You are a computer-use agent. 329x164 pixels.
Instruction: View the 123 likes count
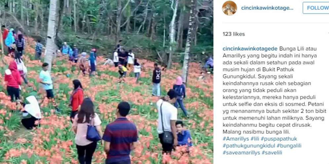[234, 34]
